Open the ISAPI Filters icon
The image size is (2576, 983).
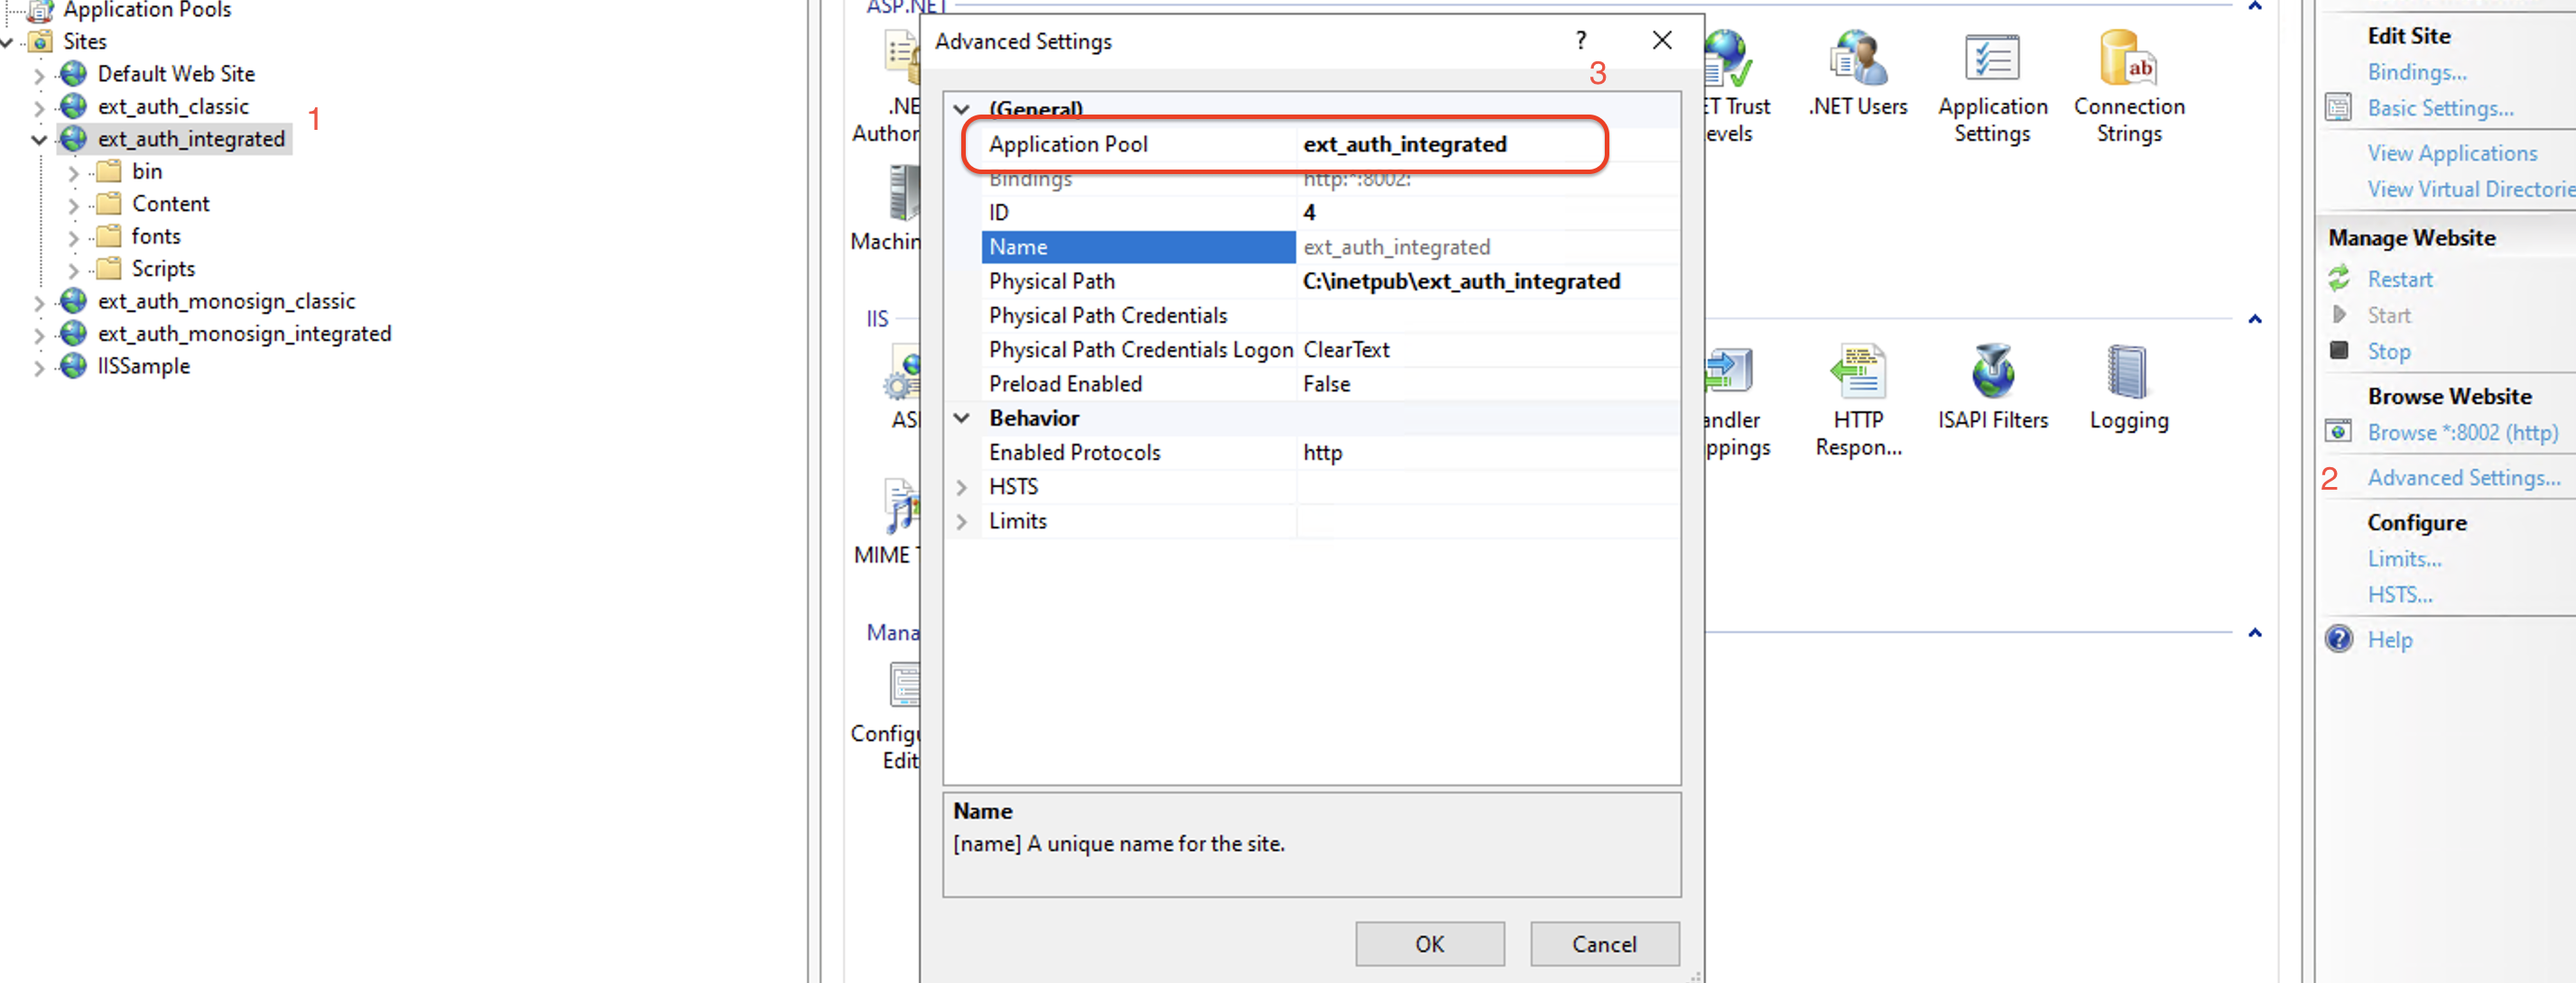tap(1991, 372)
